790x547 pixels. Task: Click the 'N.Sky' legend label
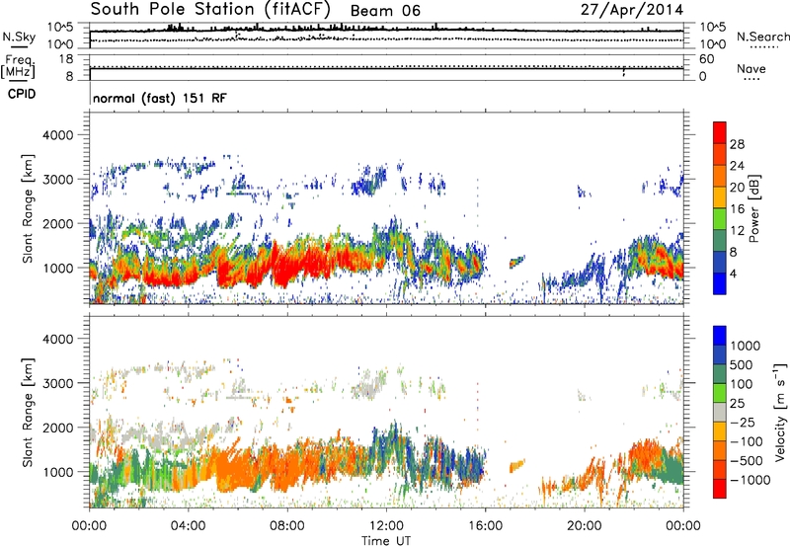coord(19,37)
